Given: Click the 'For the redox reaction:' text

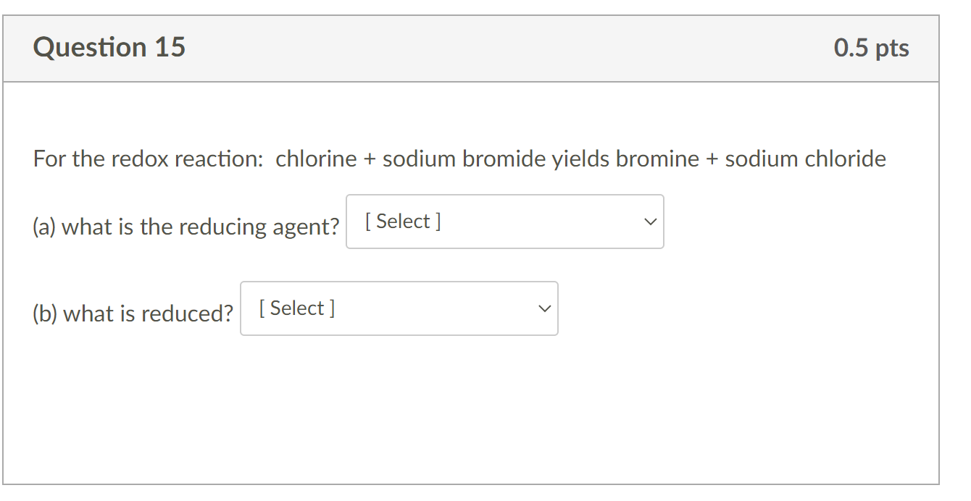Looking at the screenshot, I should pyautogui.click(x=148, y=159).
